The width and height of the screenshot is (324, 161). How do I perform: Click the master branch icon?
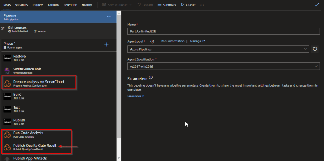(x=36, y=32)
